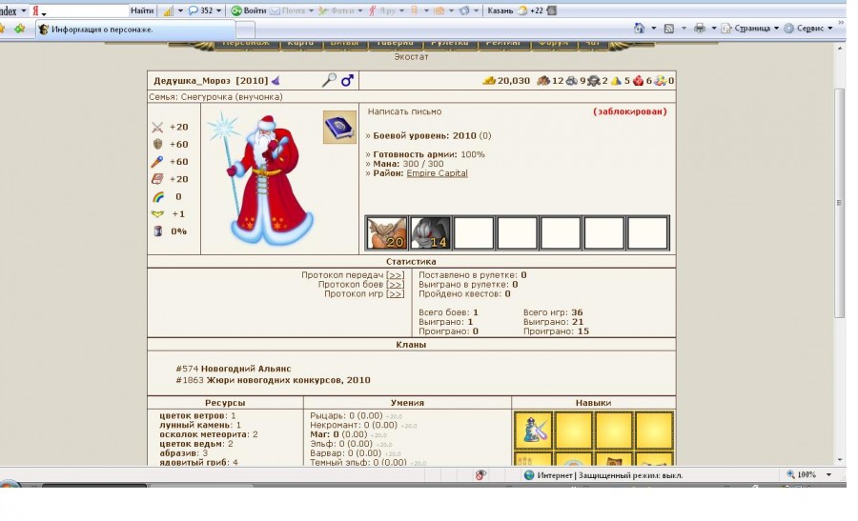
Task: Expand the Print button dropdown arrow
Action: 714,29
